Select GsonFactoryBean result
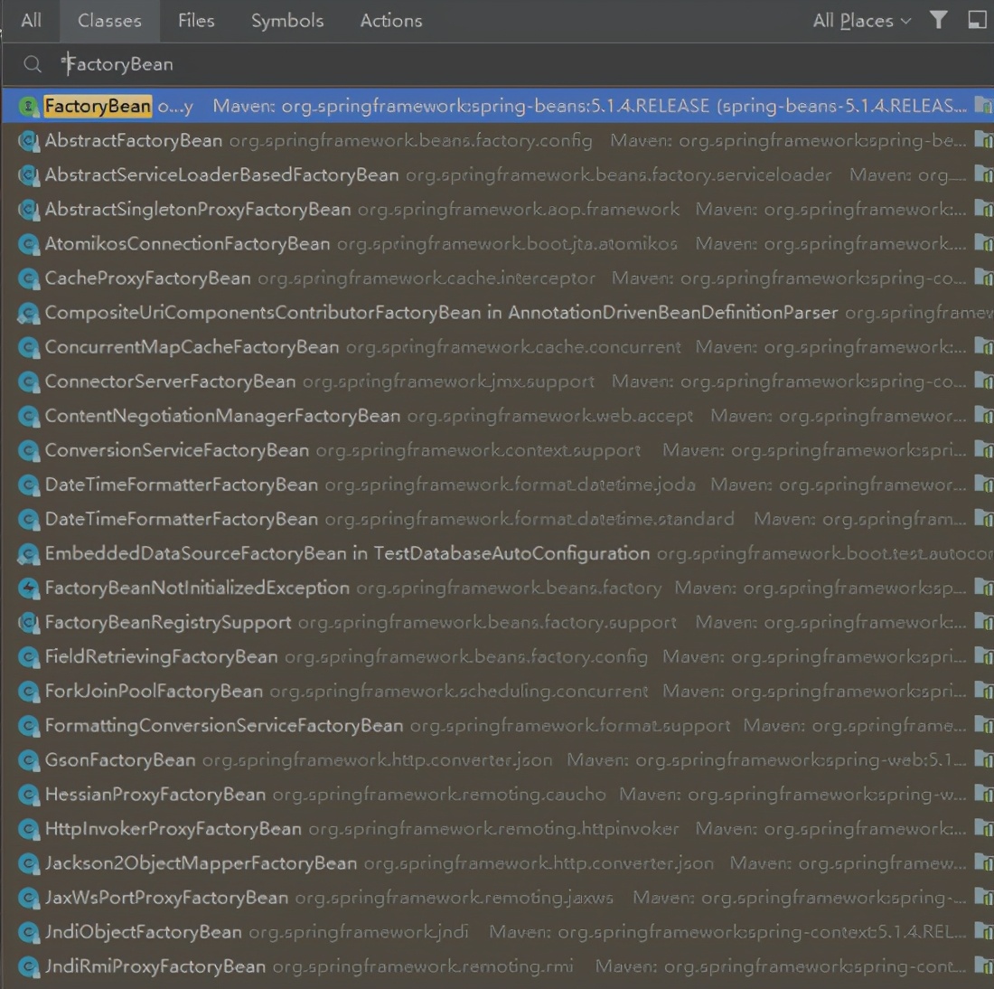Viewport: 994px width, 989px height. click(x=498, y=759)
